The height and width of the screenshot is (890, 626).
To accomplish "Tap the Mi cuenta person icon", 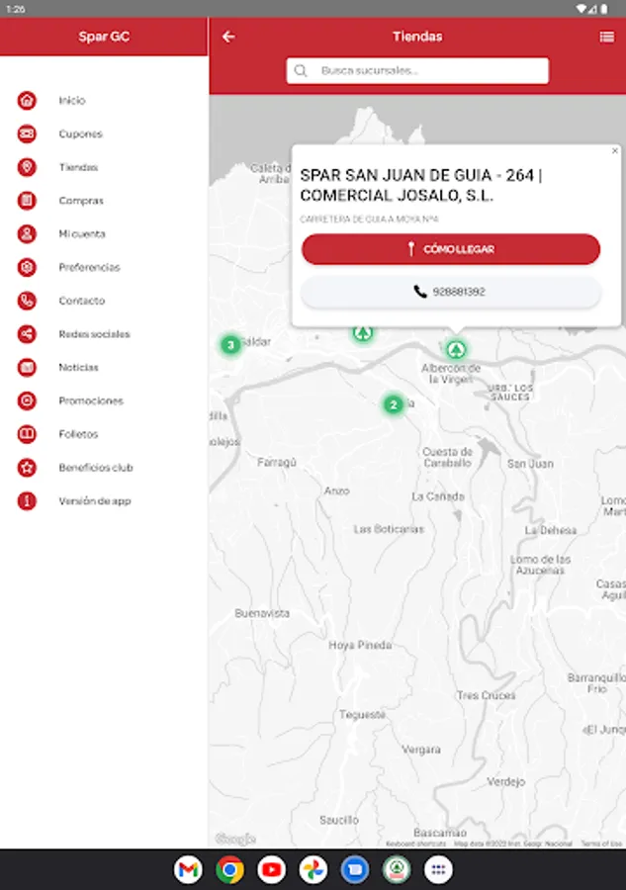I will coord(27,233).
